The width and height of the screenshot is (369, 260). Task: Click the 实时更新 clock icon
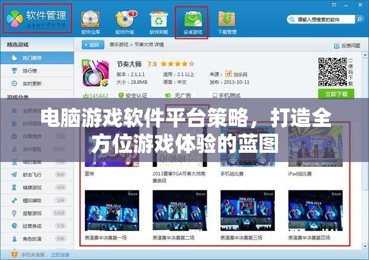coord(14,83)
